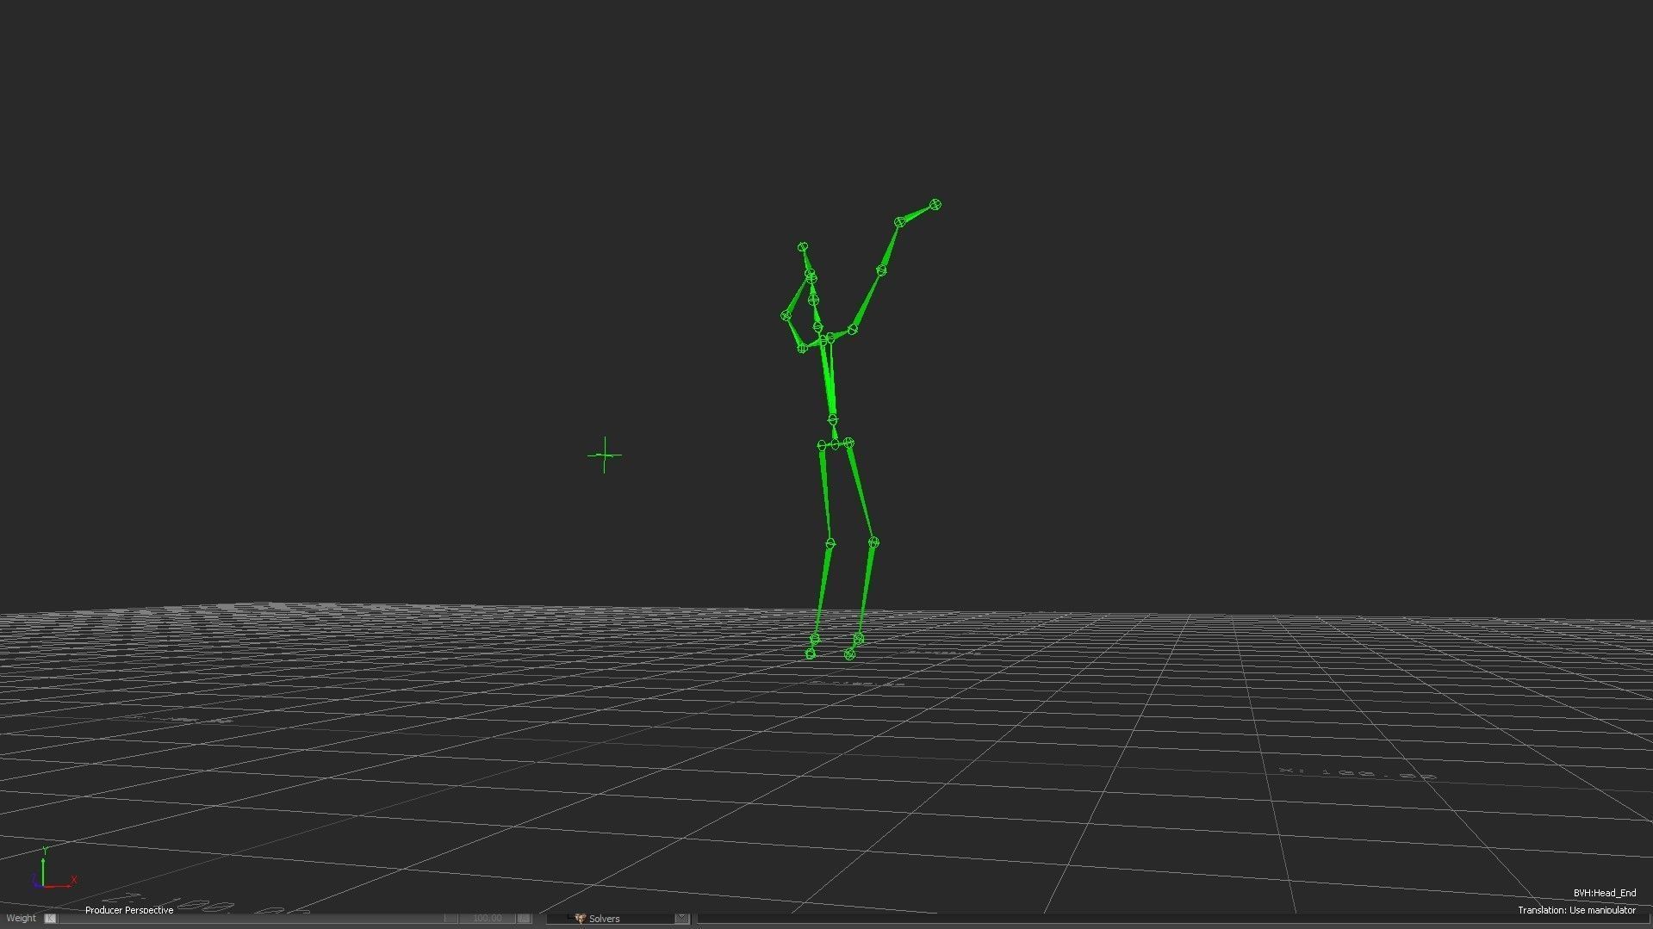Open the Solvers dropdown list

(x=618, y=919)
